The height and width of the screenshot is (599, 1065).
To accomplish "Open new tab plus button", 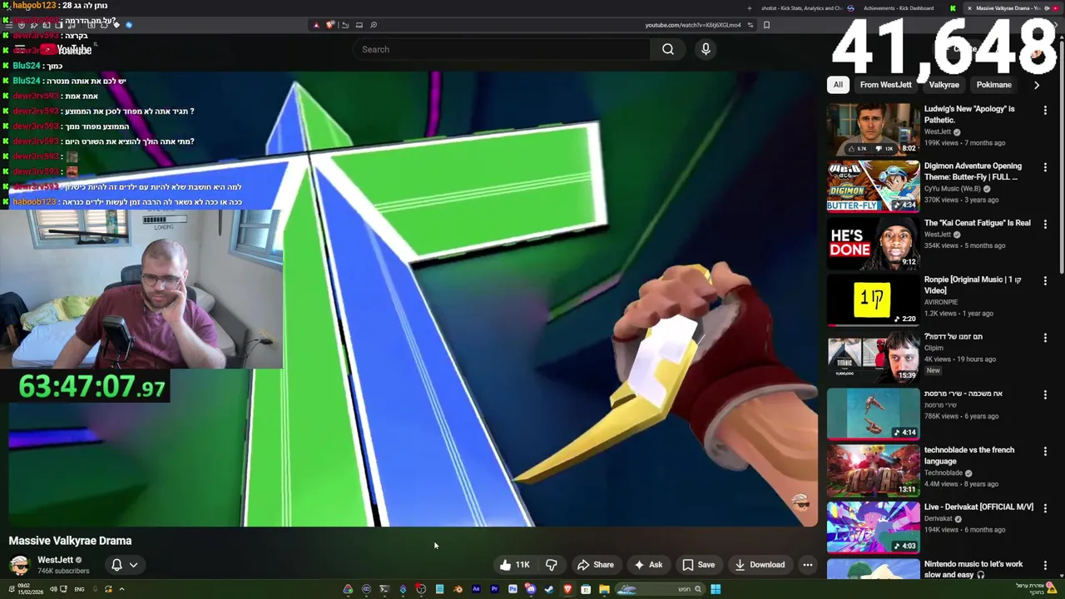I will tap(749, 8).
